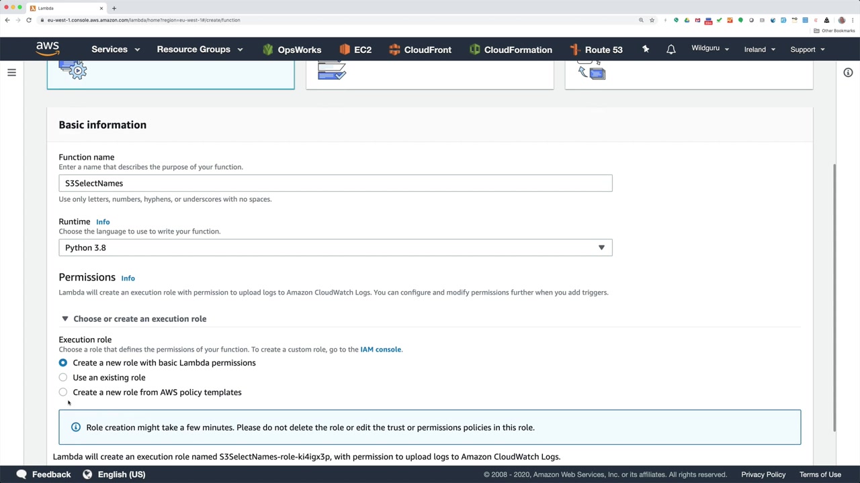Open the Chrome three-dot menu
Screen dimensions: 860x483
tap(853, 20)
